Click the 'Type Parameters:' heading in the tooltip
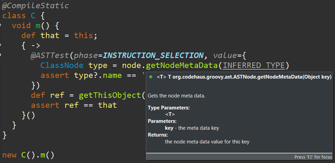The width and height of the screenshot is (335, 163). click(169, 108)
